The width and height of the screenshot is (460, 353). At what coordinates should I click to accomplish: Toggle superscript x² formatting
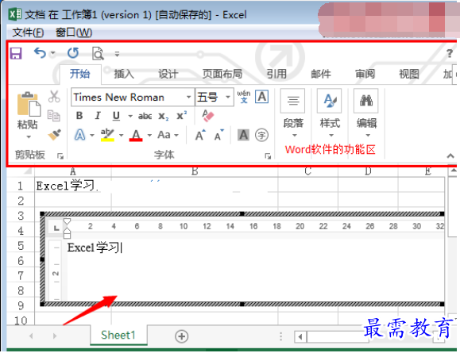(182, 116)
